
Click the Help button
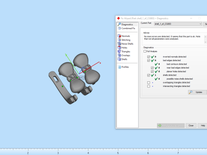(203, 126)
